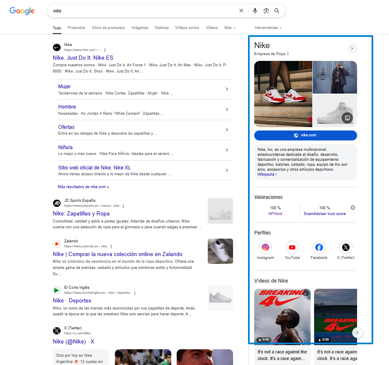This screenshot has width=389, height=365.
Task: Open the Herramientas dropdown
Action: click(268, 28)
